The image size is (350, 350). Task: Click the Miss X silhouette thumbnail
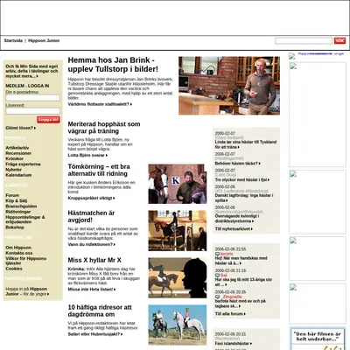(178, 277)
